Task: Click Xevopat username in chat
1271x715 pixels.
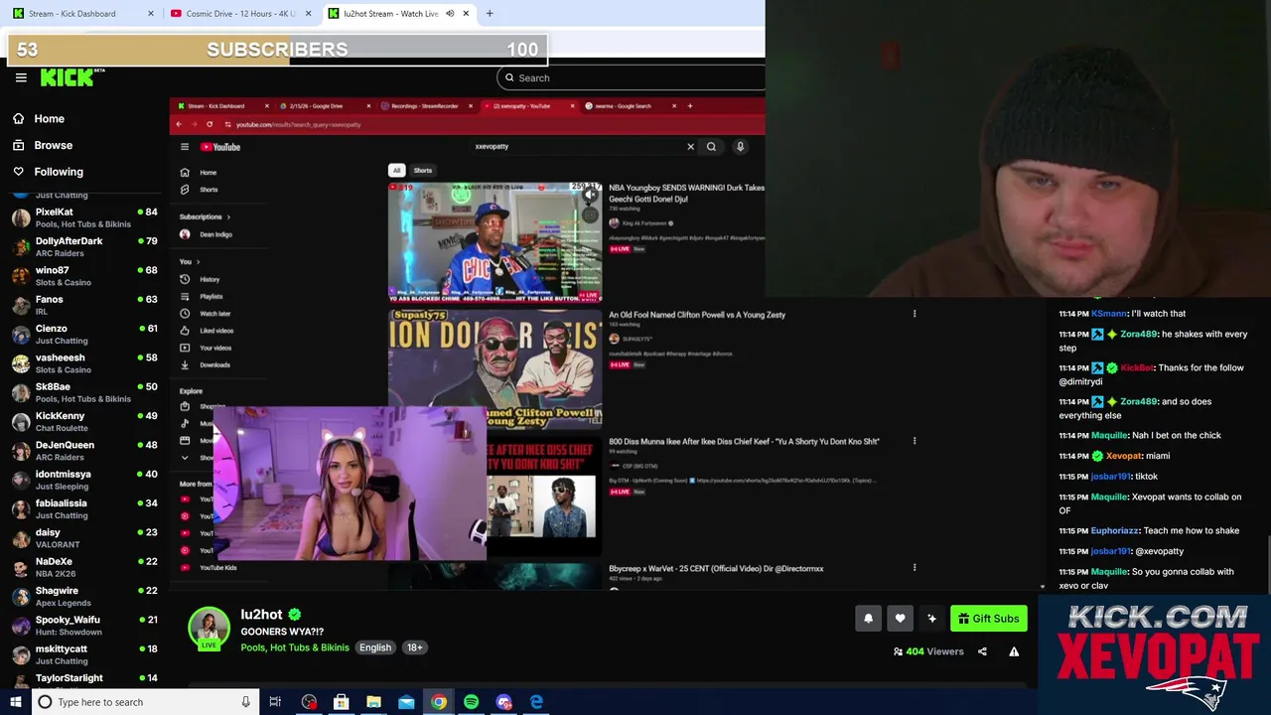Action: pos(1123,456)
